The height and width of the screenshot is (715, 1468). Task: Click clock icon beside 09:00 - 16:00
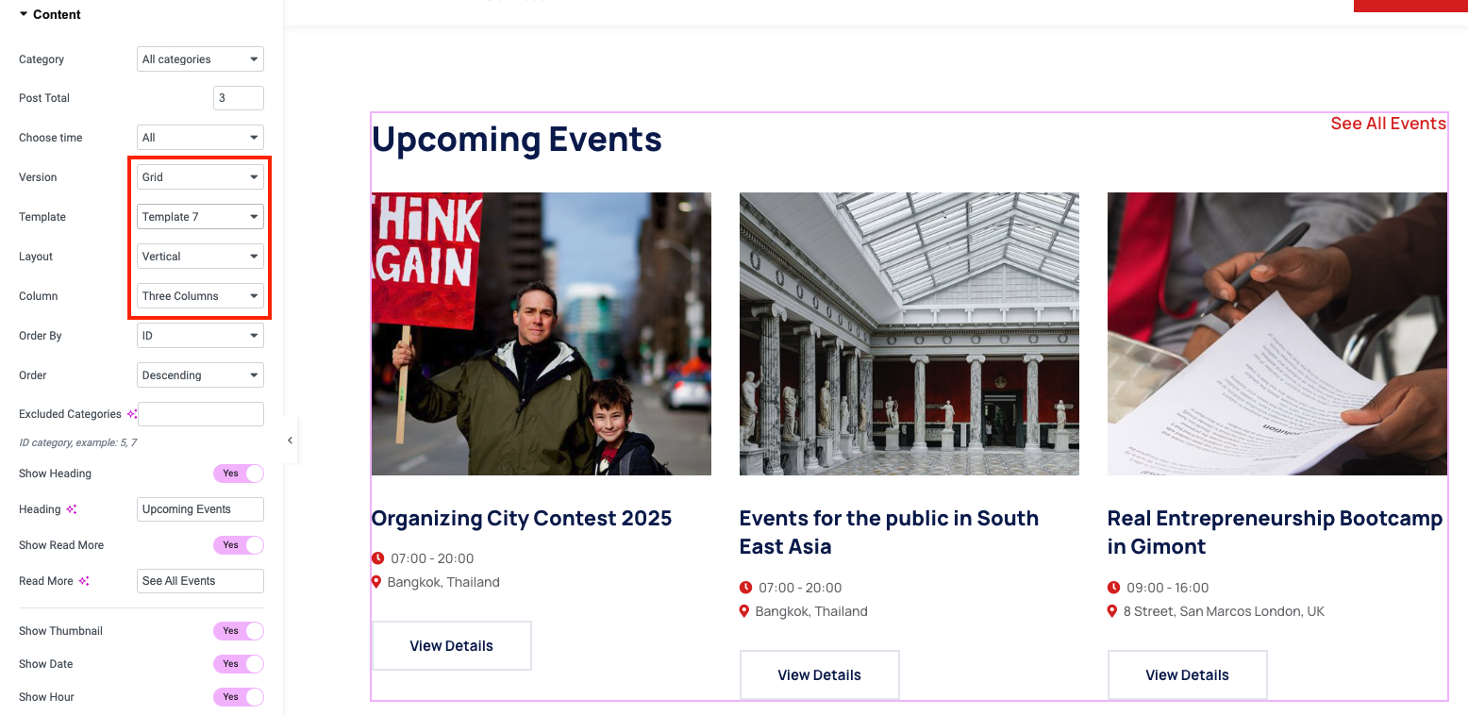click(x=1113, y=588)
